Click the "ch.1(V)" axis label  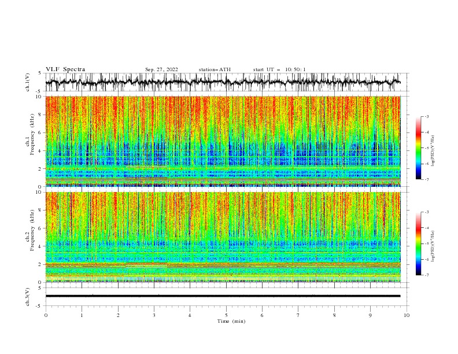pos(28,82)
